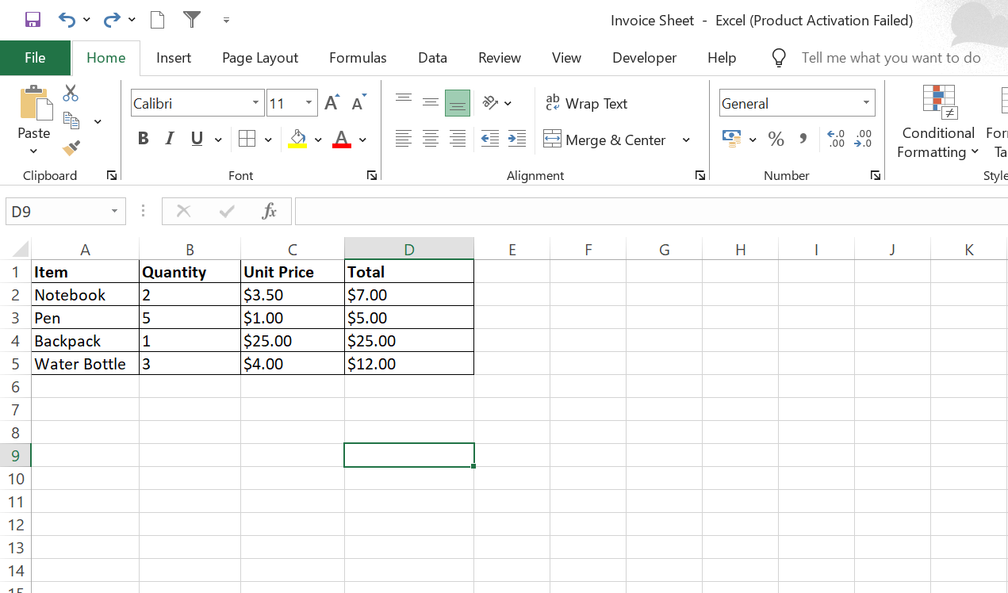Increase font size with the large A
The image size is (1008, 593).
click(332, 103)
